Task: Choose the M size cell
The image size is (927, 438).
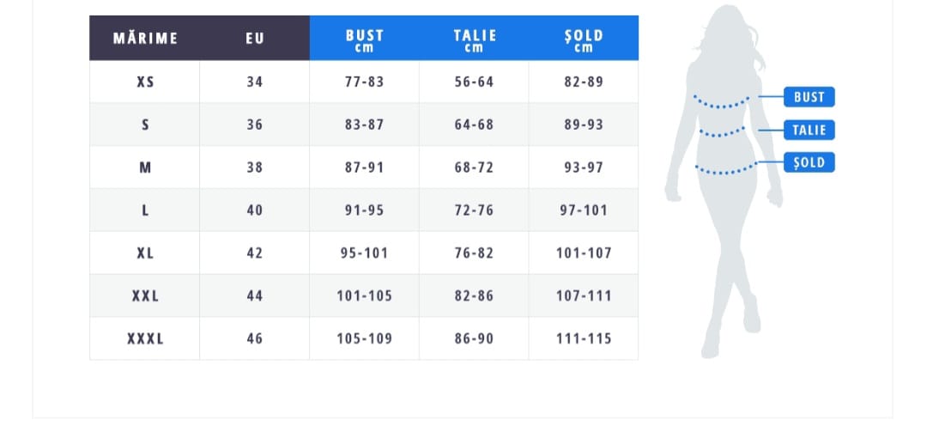Action: pos(145,167)
